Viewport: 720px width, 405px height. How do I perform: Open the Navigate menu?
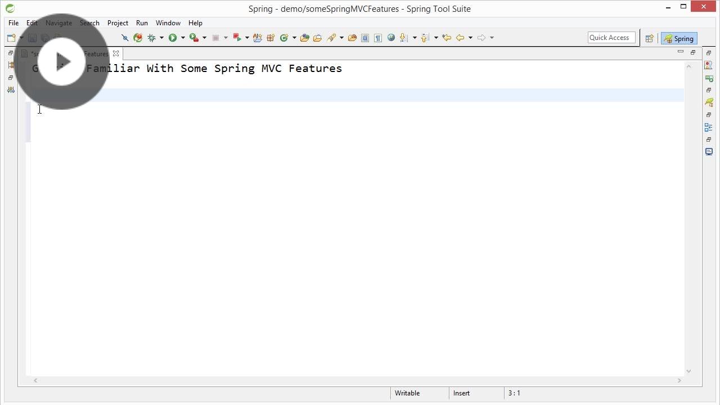pos(58,22)
